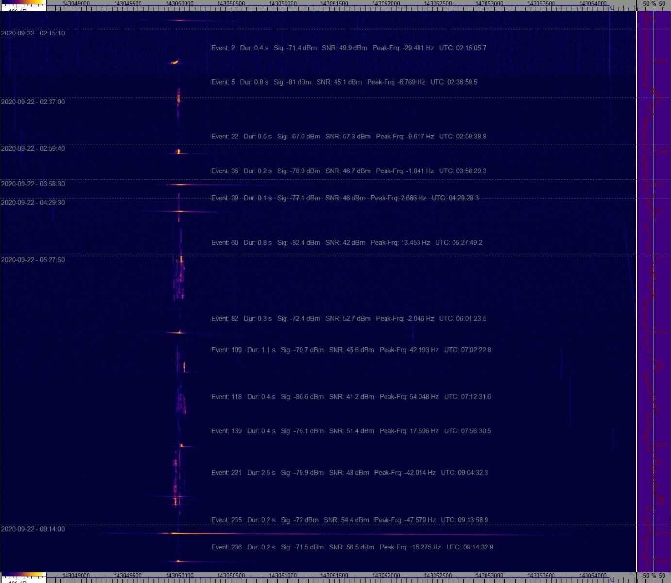Click the Event 221 annotation text
671x583 pixels.
coord(350,472)
